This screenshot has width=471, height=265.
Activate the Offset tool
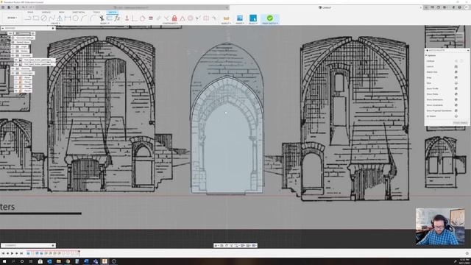(x=109, y=18)
